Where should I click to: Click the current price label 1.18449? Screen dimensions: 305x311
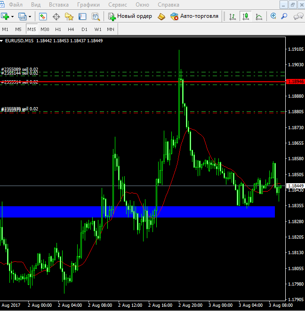[295, 186]
